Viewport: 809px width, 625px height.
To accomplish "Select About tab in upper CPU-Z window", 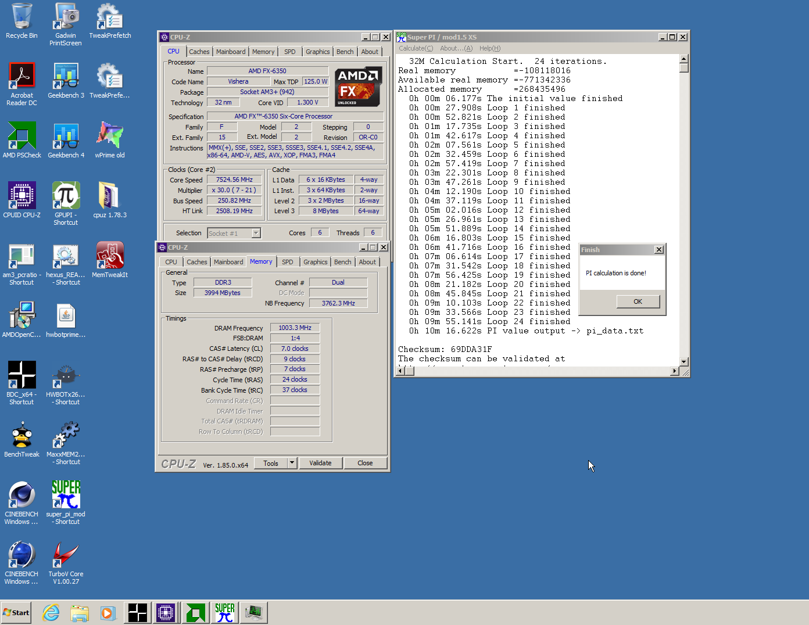I will point(370,52).
